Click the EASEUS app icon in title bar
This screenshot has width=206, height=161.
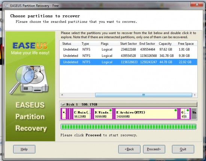(7, 6)
